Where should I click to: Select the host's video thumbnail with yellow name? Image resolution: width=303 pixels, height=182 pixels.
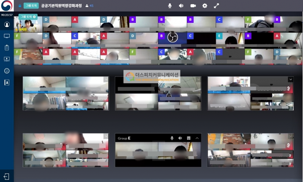28,24
